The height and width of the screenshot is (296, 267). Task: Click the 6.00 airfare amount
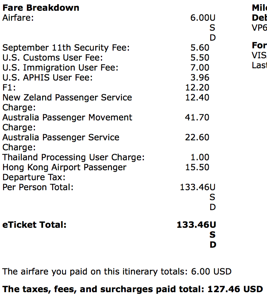200,18
